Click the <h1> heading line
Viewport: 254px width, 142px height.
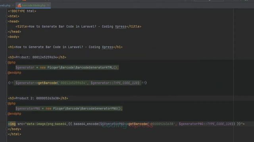(65, 47)
